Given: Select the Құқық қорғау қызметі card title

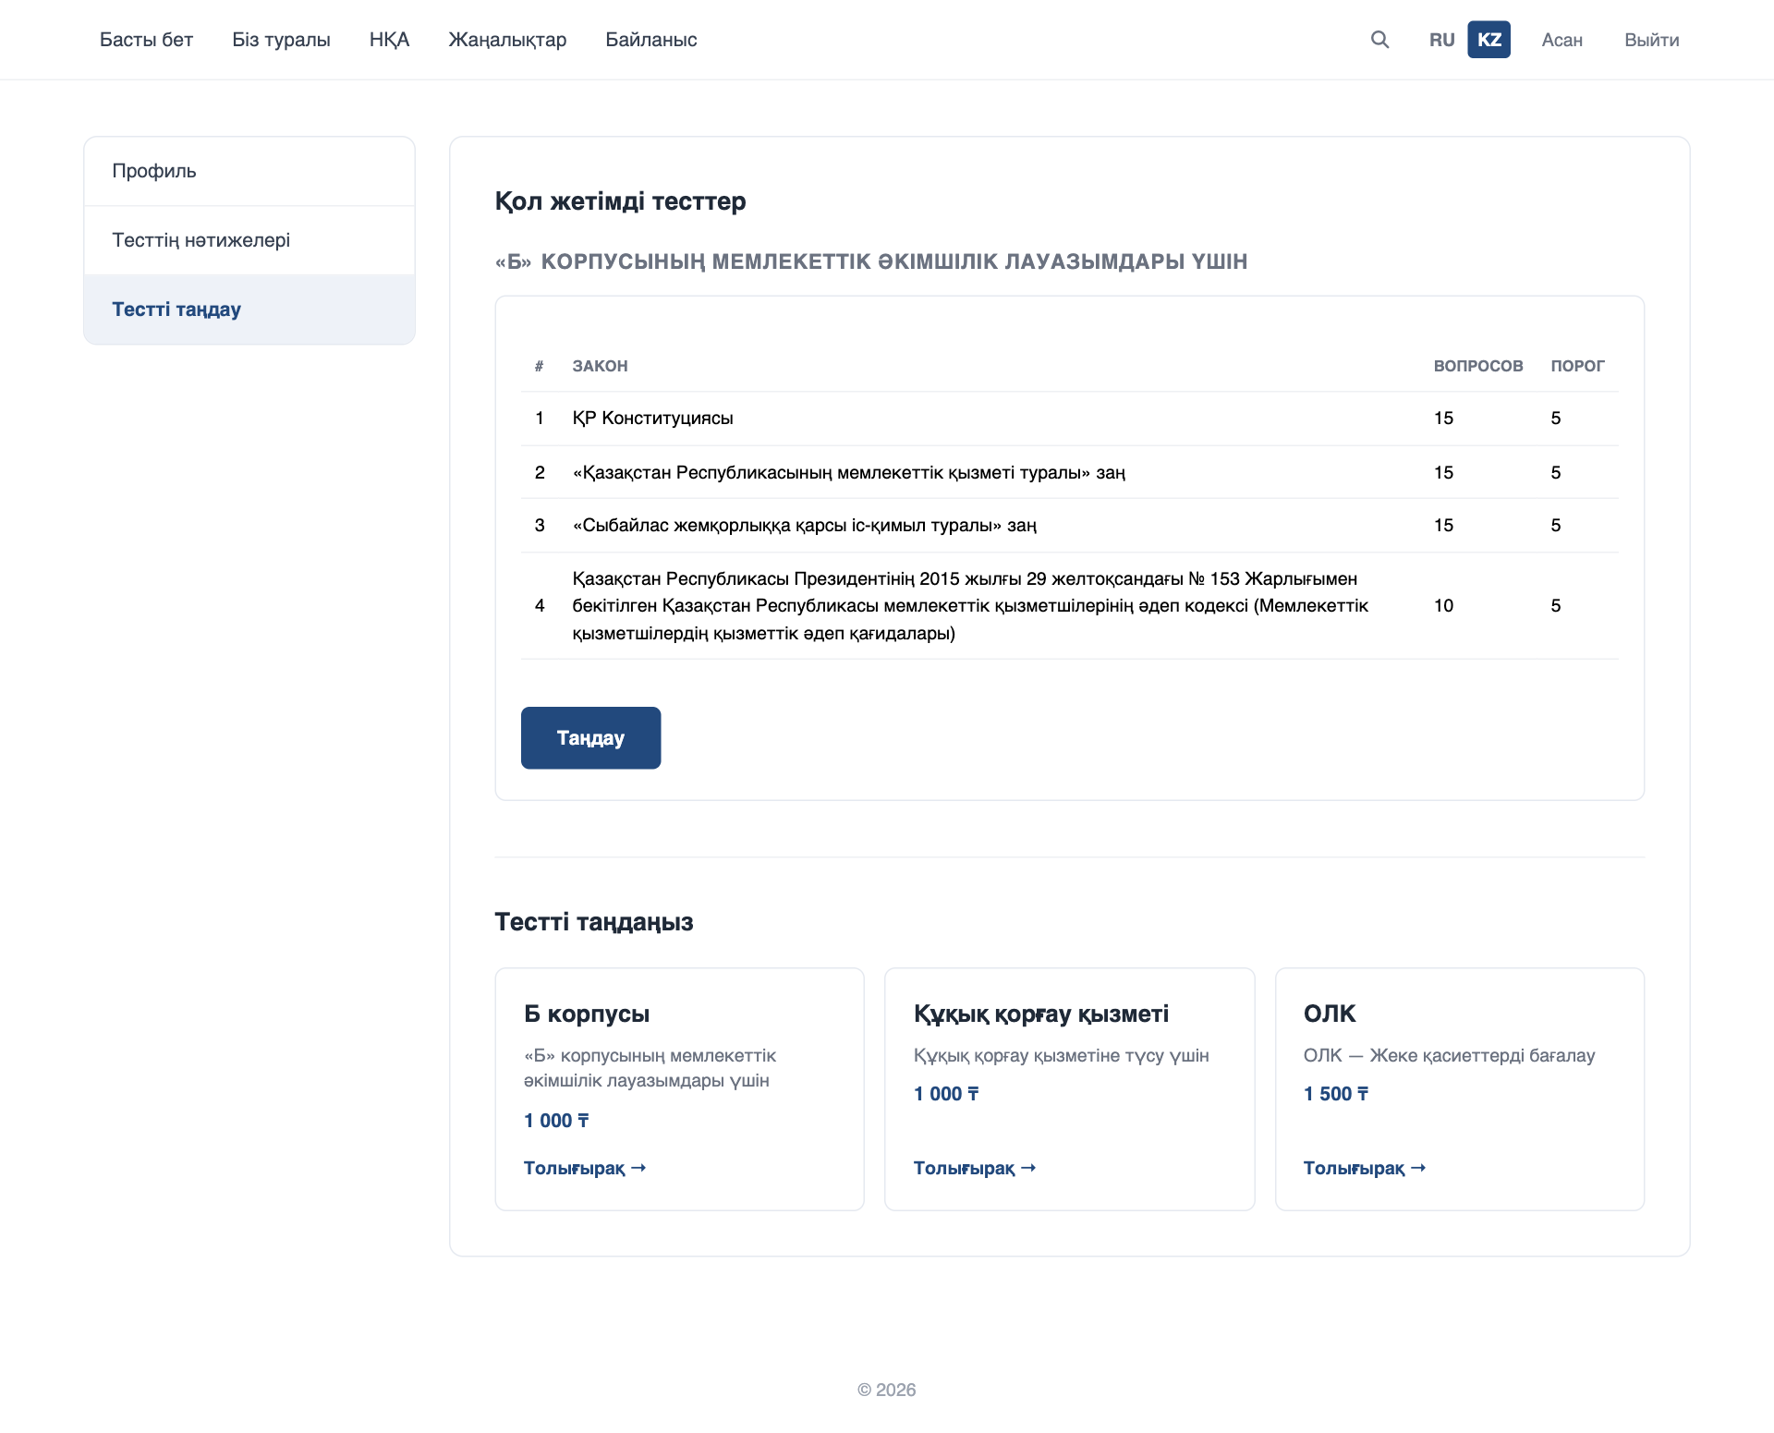Looking at the screenshot, I should (1040, 1014).
